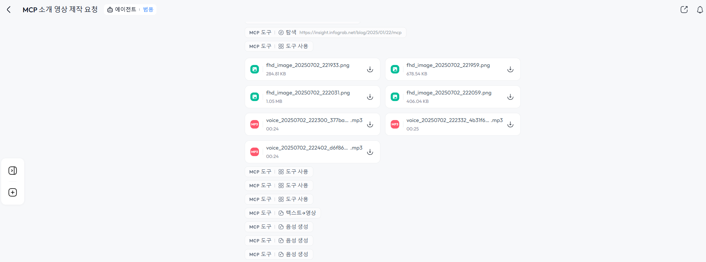Collapse the sidebar panel icon
This screenshot has height=262, width=706.
13,171
